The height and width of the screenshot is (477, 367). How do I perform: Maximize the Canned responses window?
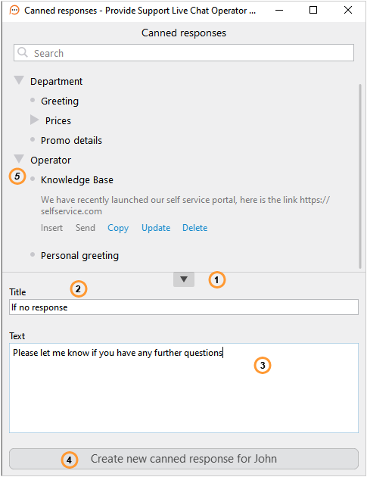(x=313, y=11)
